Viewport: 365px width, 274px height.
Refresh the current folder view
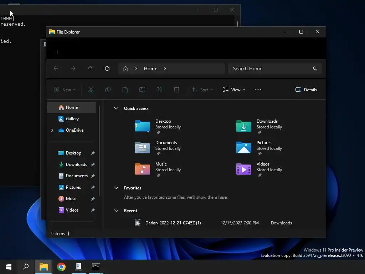tap(107, 68)
